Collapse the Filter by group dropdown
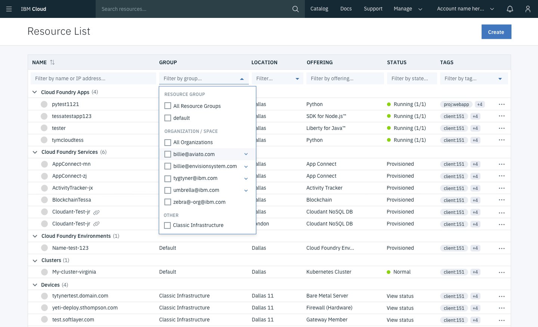Screen dimensions: 538x327 click(242, 79)
